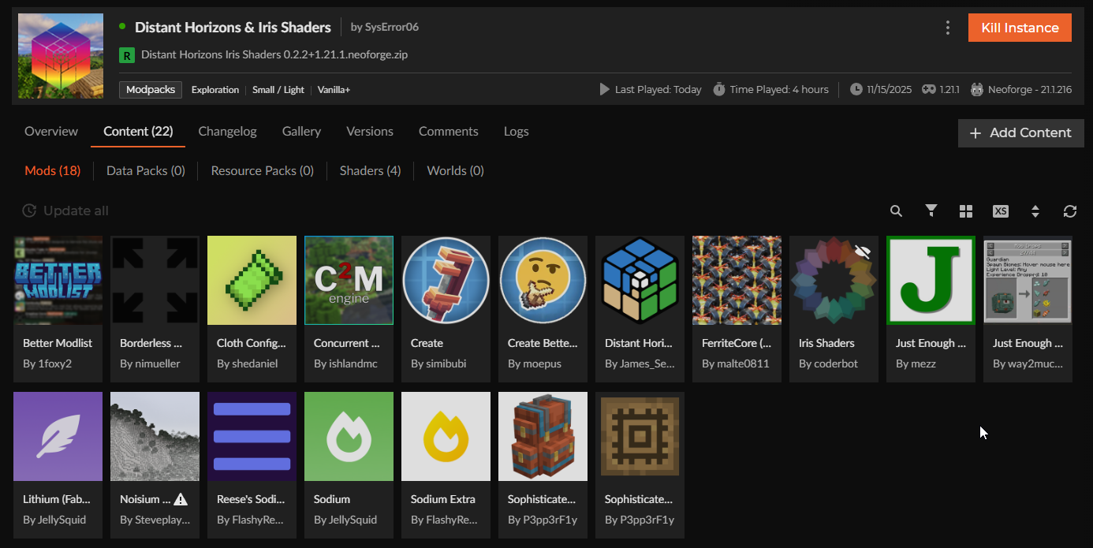This screenshot has width=1093, height=548.
Task: Open the FerriteCore mod thumbnail
Action: (x=737, y=280)
